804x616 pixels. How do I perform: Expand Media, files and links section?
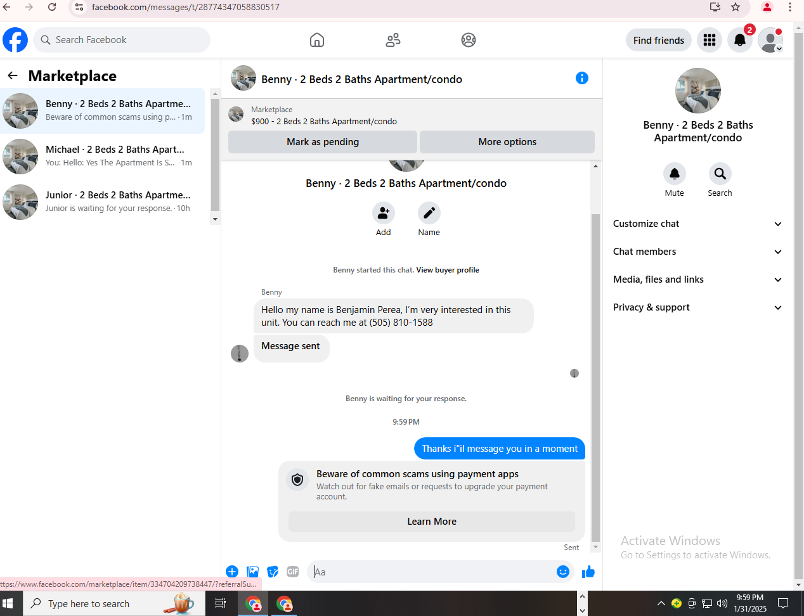tap(697, 279)
